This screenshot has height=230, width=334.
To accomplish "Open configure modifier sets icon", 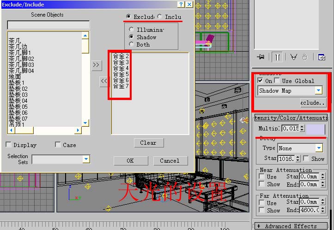I will coord(321,57).
